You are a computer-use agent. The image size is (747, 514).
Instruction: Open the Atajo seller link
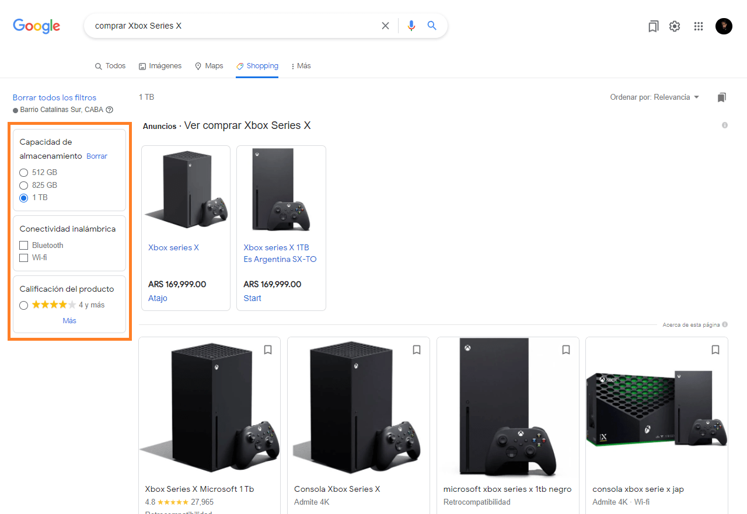point(158,298)
